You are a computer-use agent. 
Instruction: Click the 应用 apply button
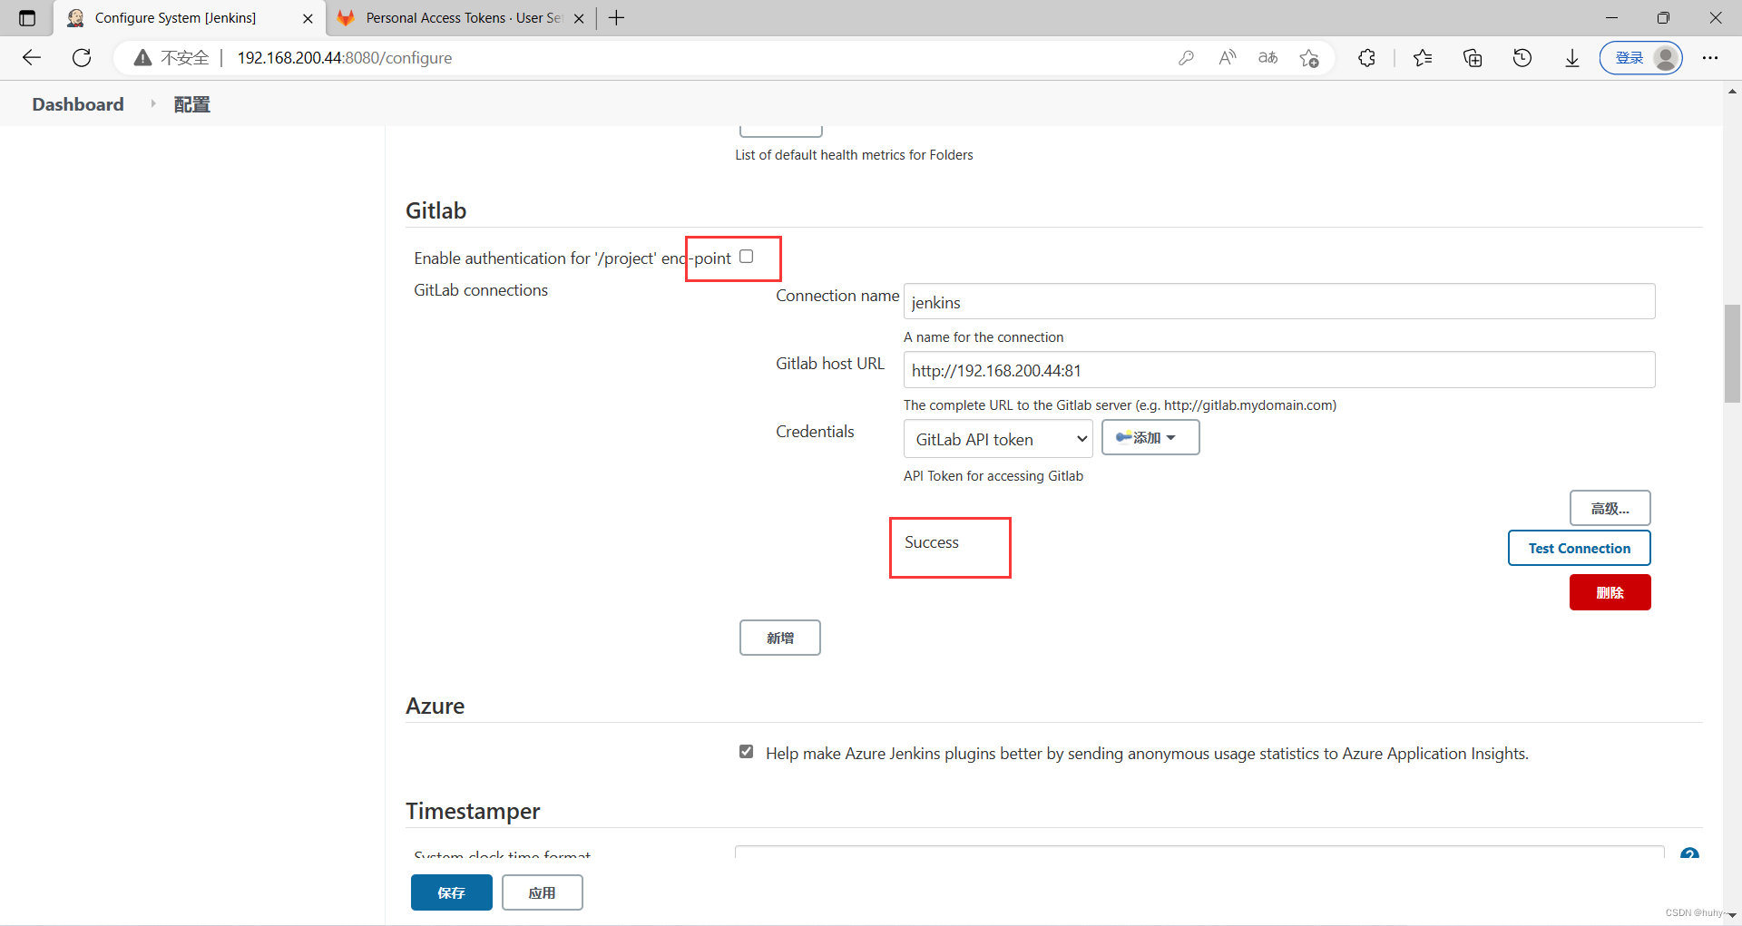542,892
